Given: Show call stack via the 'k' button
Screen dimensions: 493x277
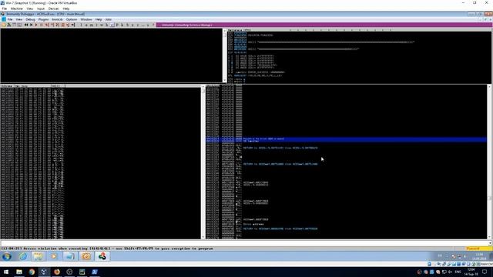Looking at the screenshot, I should (x=122, y=25).
